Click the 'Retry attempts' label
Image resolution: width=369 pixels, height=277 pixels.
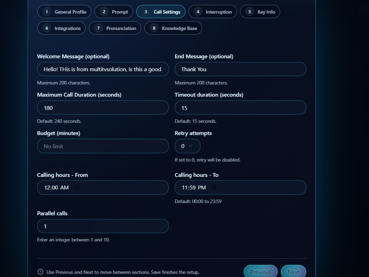(193, 133)
